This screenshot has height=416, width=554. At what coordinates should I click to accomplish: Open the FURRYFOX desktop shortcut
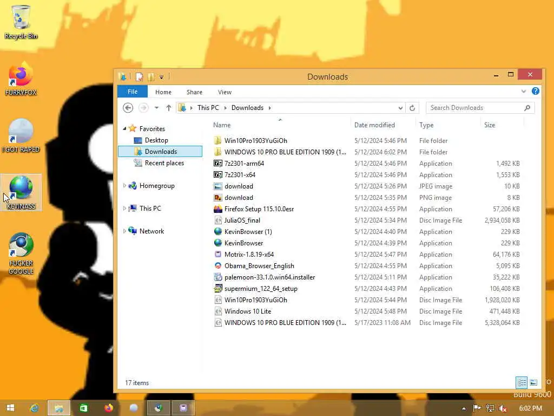click(x=21, y=79)
